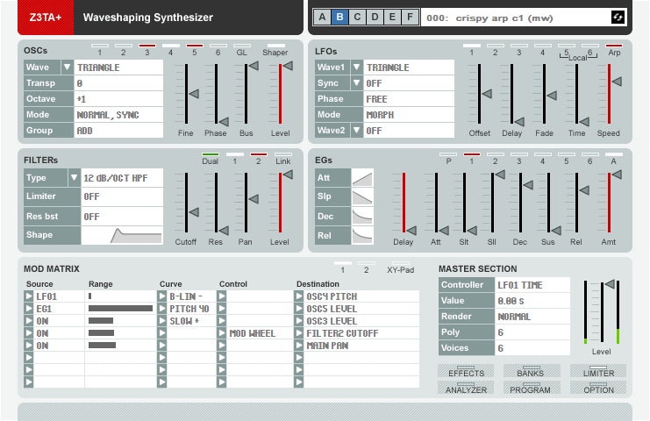Select program bank A

322,18
